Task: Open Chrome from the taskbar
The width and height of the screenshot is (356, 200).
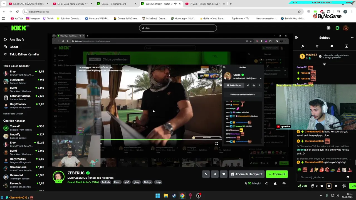Action: (182, 196)
